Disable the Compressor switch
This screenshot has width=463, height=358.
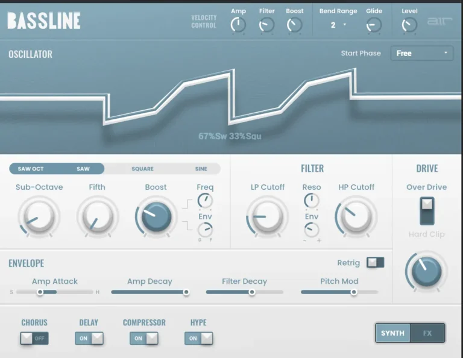click(x=144, y=338)
